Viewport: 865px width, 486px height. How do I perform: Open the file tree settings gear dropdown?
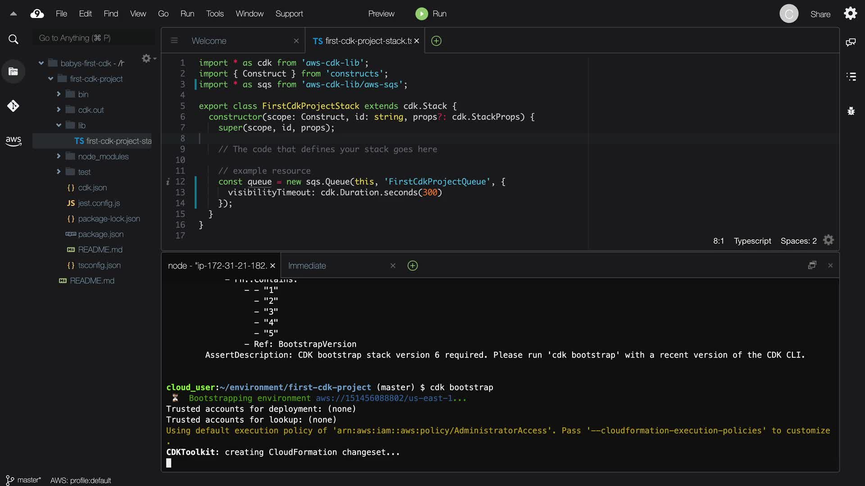(148, 58)
